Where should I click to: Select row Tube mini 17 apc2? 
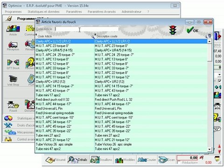121,95
